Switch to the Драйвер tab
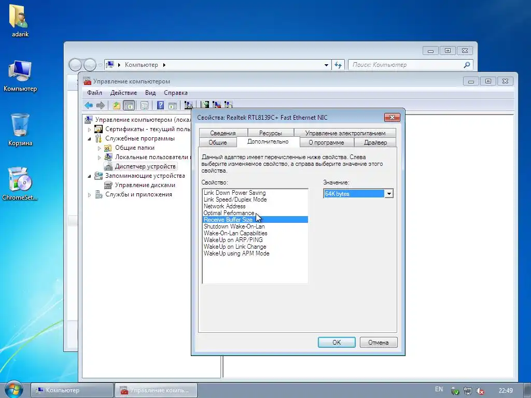 (x=375, y=143)
